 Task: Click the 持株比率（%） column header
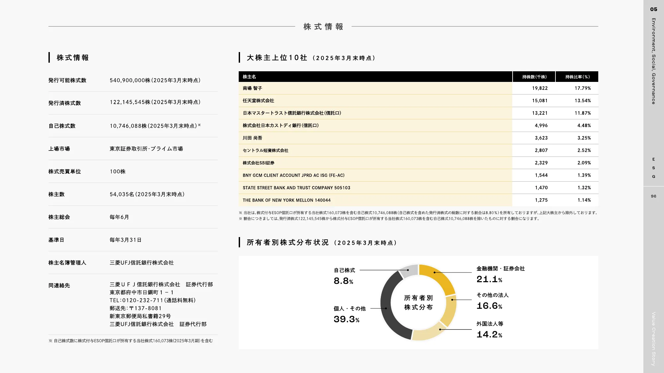click(x=577, y=76)
